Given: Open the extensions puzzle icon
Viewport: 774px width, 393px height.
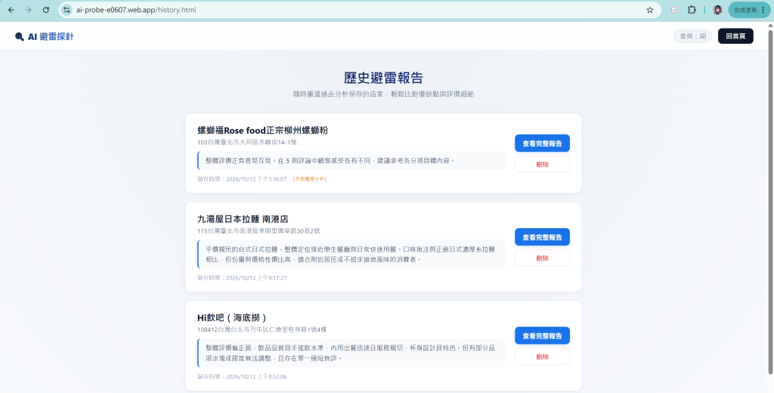Looking at the screenshot, I should [x=692, y=10].
